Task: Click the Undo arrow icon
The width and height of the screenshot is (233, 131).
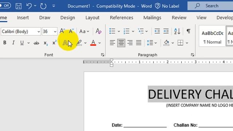Action: click(29, 6)
